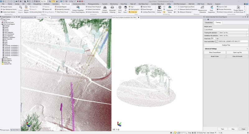Collapse the Point Cloud Regions tree node

[x=1, y=24]
